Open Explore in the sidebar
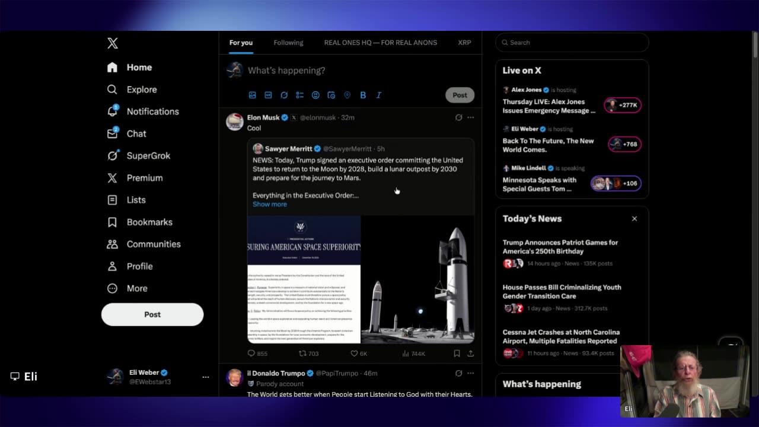The width and height of the screenshot is (759, 427). pyautogui.click(x=132, y=90)
